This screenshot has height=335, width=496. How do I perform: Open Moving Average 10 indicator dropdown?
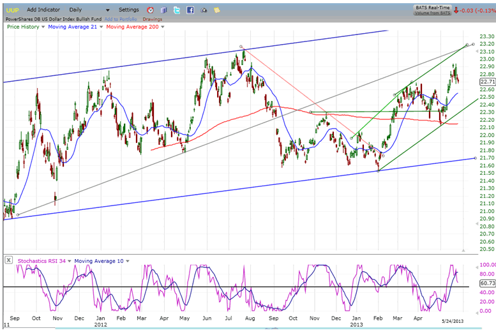tap(128, 260)
